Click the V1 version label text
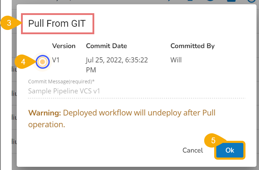The height and width of the screenshot is (170, 259). [x=56, y=60]
